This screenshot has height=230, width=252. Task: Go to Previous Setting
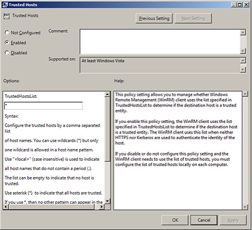coord(154,18)
